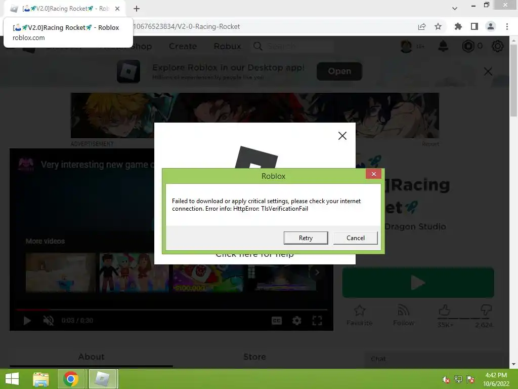Select the $100,000 suggested video
The width and height of the screenshot is (518, 389).
[208, 278]
